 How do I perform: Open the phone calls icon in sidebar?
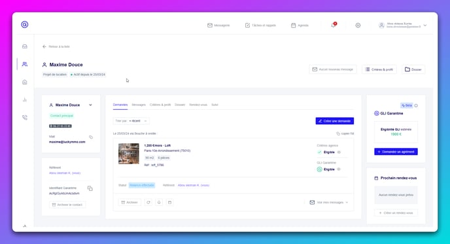[25, 117]
